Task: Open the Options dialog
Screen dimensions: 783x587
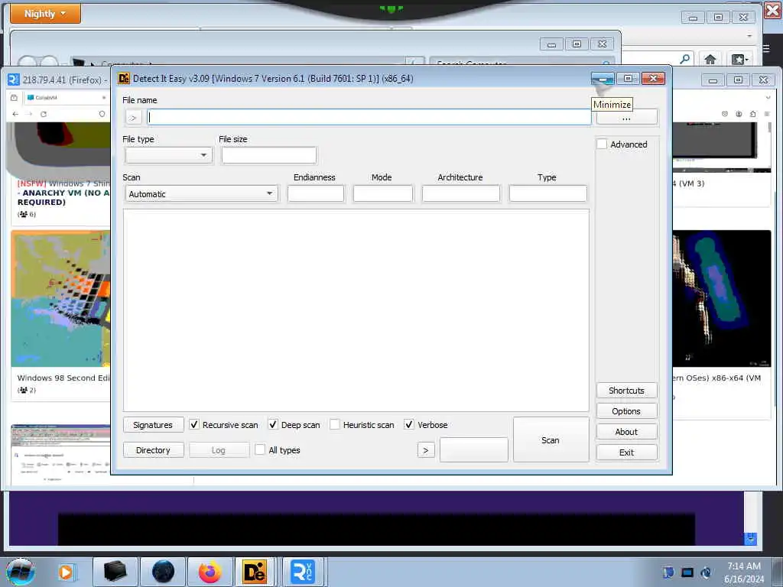Action: pyautogui.click(x=626, y=411)
